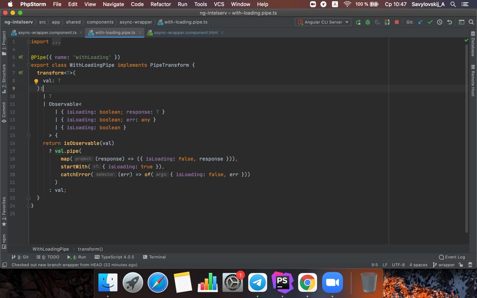Viewport: 477px width, 298px height.
Task: Toggle the Structure tool window
Action: [x=4, y=79]
